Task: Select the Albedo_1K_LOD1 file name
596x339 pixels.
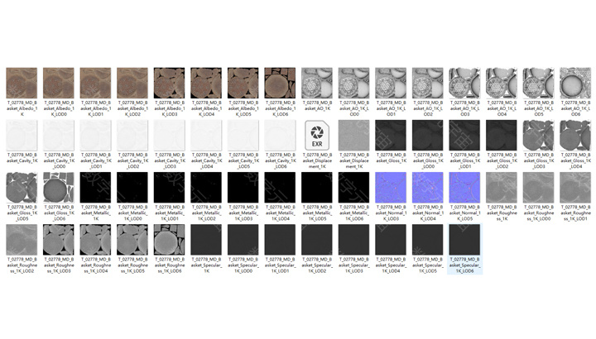Action: pos(95,108)
